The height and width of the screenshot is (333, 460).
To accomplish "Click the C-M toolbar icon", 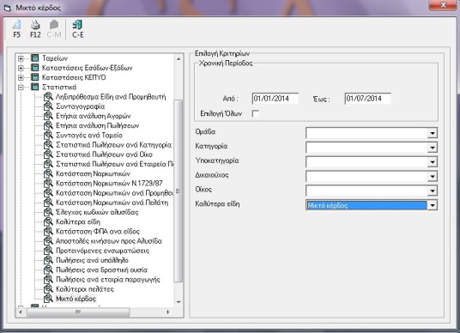I will [x=54, y=25].
